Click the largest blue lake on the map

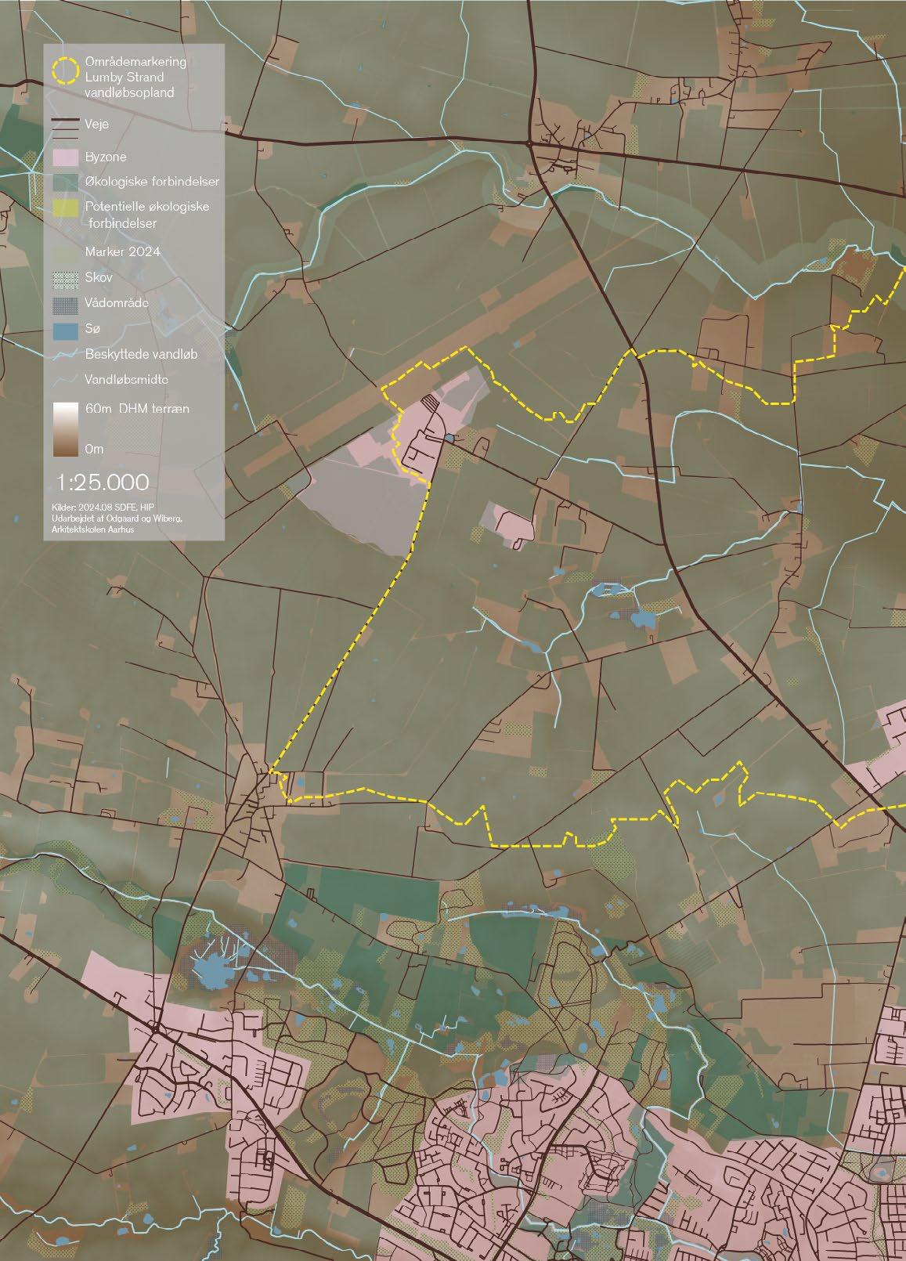tap(214, 972)
